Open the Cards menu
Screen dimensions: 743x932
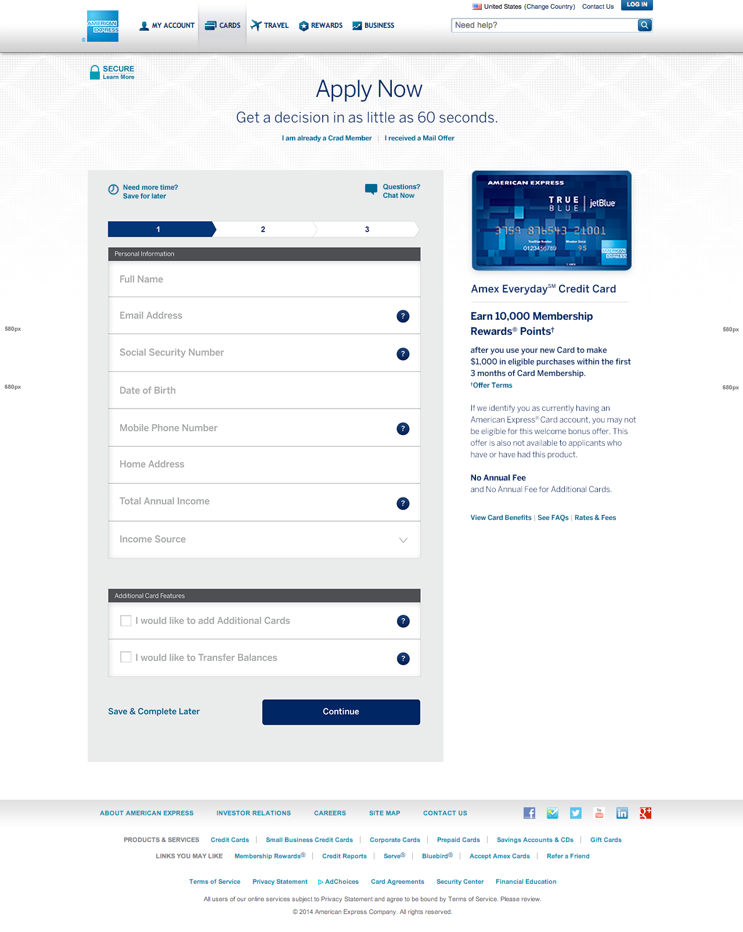[x=222, y=26]
